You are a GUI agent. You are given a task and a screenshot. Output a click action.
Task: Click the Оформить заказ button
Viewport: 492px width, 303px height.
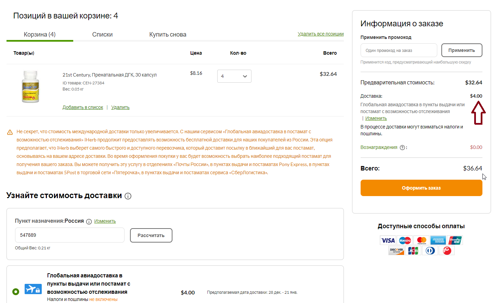point(422,188)
